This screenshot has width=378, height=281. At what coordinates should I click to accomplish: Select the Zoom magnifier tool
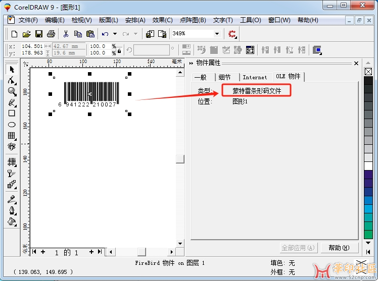click(x=12, y=92)
